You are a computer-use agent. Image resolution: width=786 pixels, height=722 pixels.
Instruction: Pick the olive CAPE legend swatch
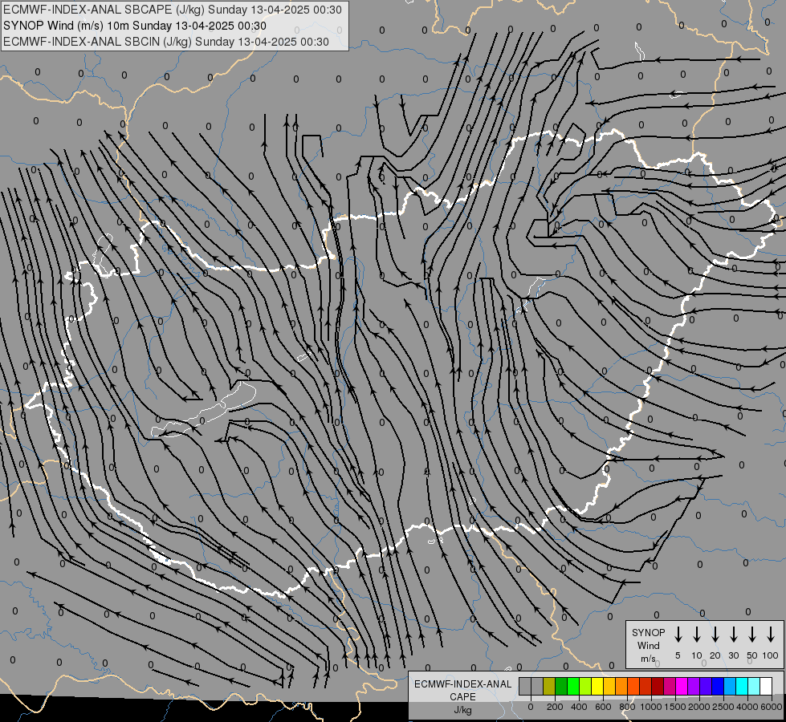tap(549, 686)
